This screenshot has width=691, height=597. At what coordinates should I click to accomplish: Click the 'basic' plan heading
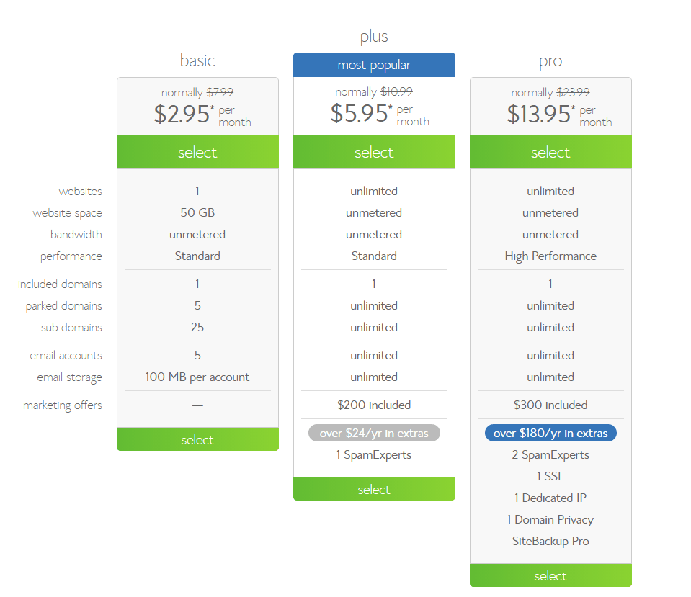197,60
